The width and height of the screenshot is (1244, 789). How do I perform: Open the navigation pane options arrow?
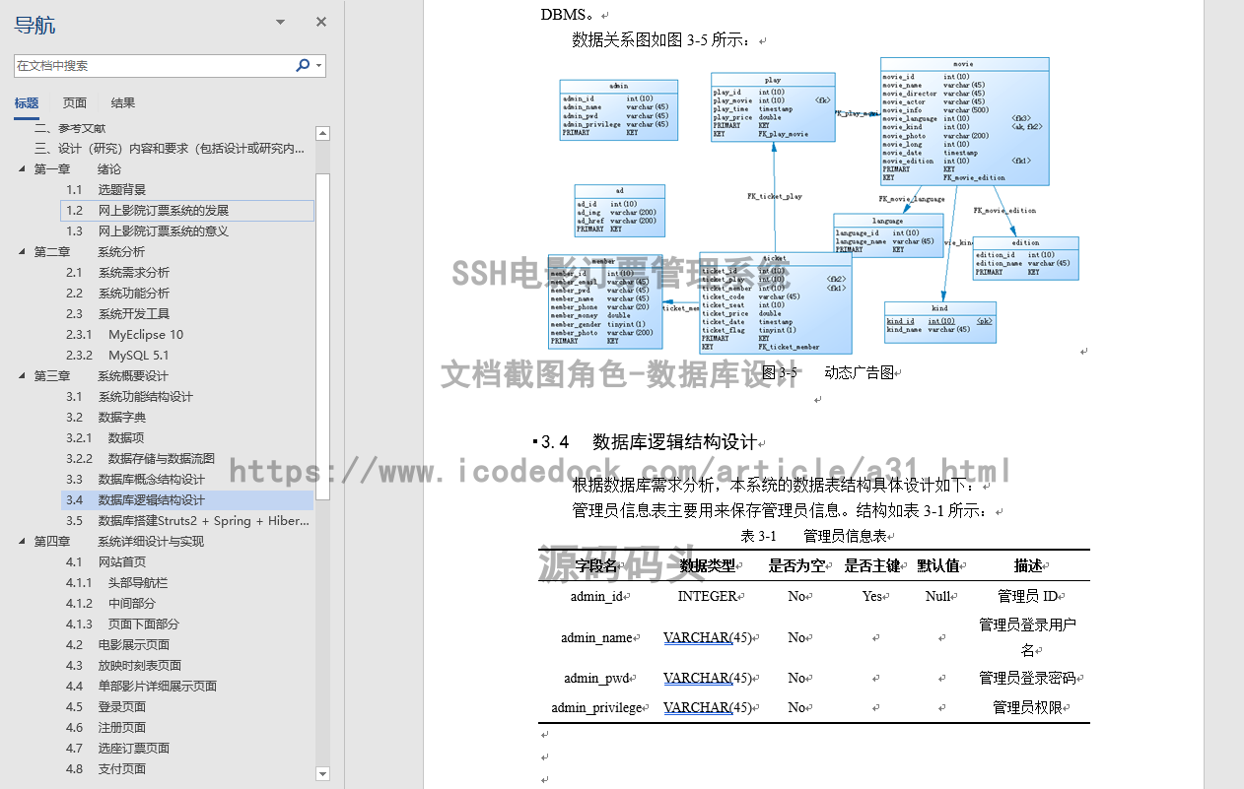click(x=279, y=21)
